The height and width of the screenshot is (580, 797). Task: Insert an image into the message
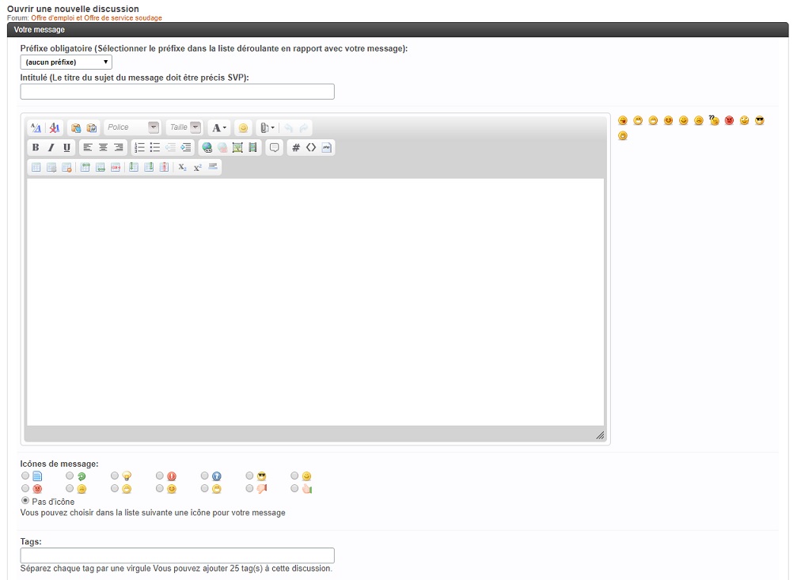(x=237, y=147)
